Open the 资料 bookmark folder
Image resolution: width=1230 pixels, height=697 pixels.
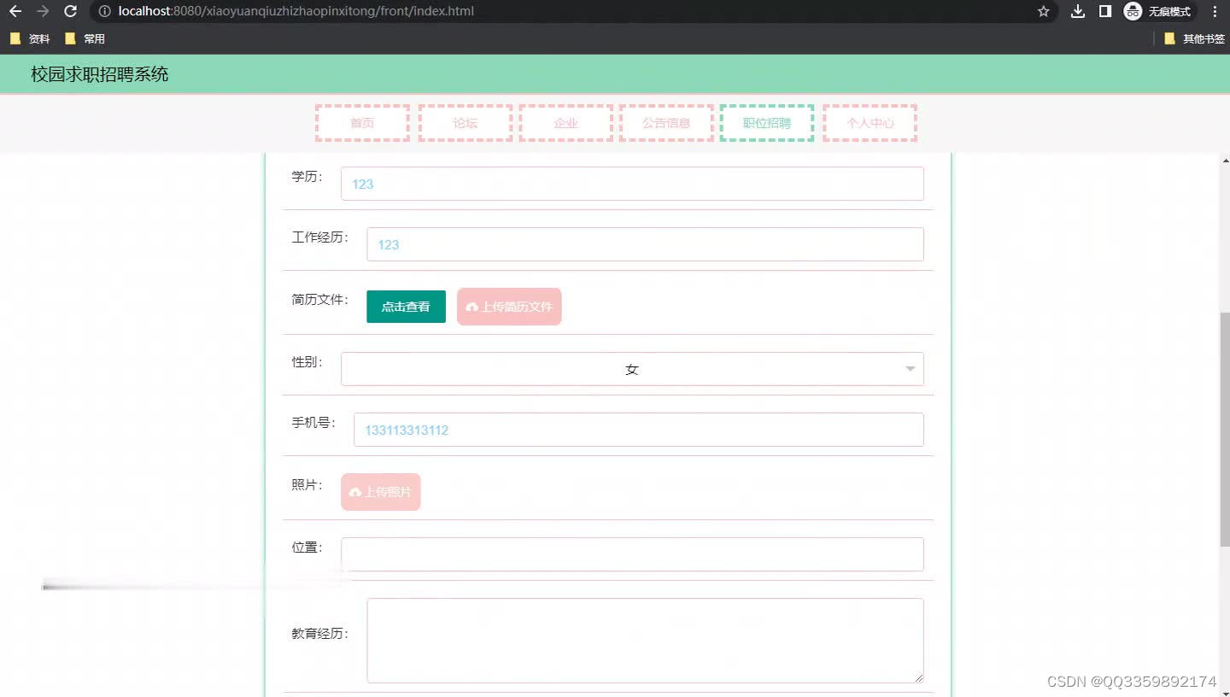point(30,38)
